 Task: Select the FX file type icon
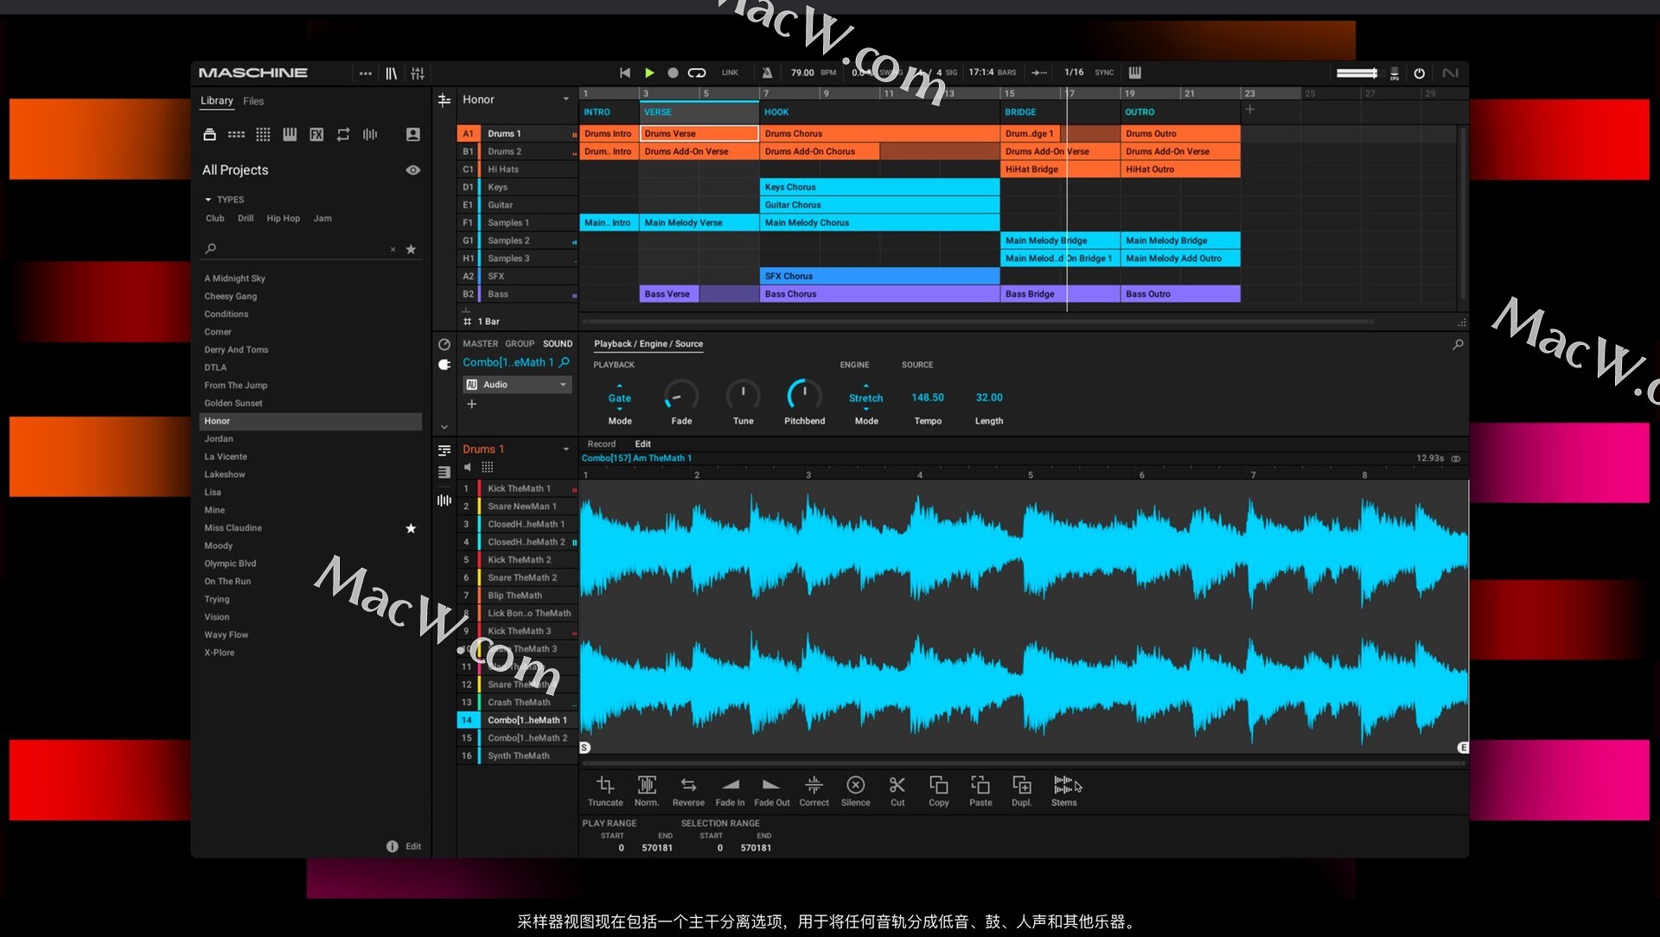(x=316, y=134)
